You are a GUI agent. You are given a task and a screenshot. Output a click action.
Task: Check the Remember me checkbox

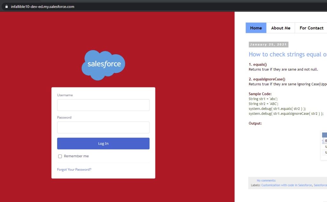60,156
